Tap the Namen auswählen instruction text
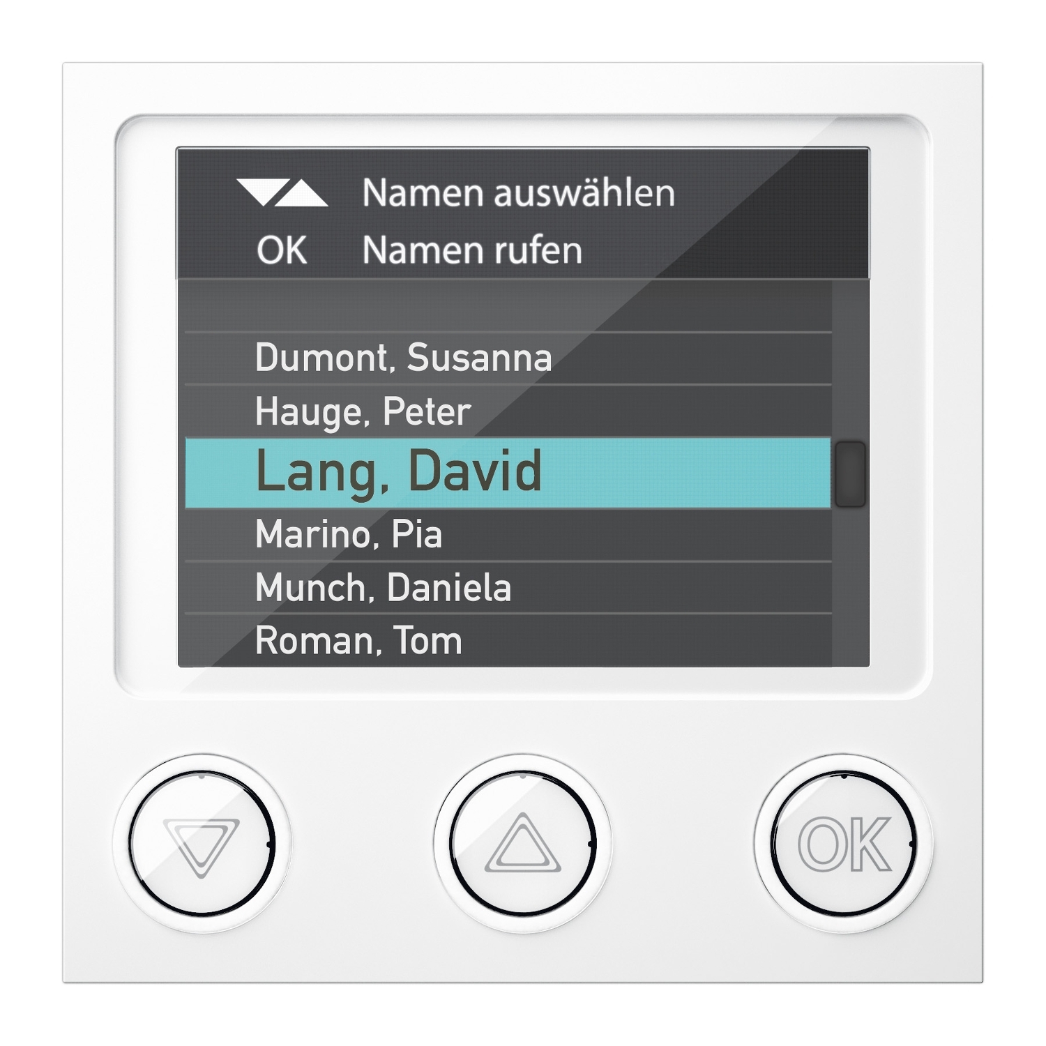Viewport: 1046px width, 1046px height. click(519, 193)
